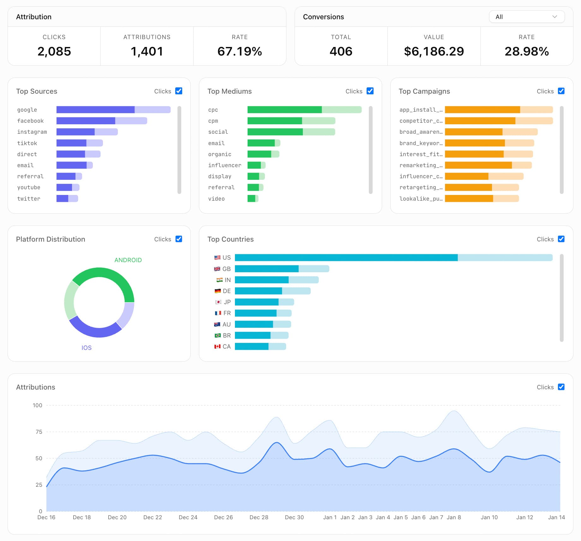Uncheck Clicks in the Attributions panel
This screenshot has height=541, width=581.
tap(561, 387)
